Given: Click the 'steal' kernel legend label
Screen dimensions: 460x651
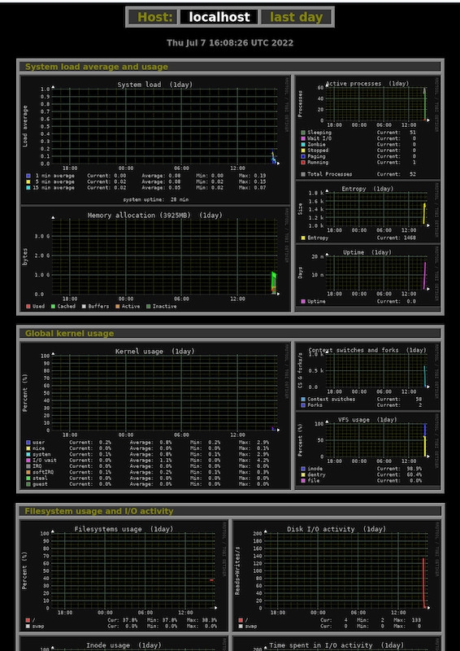Looking at the screenshot, I should click(40, 478).
